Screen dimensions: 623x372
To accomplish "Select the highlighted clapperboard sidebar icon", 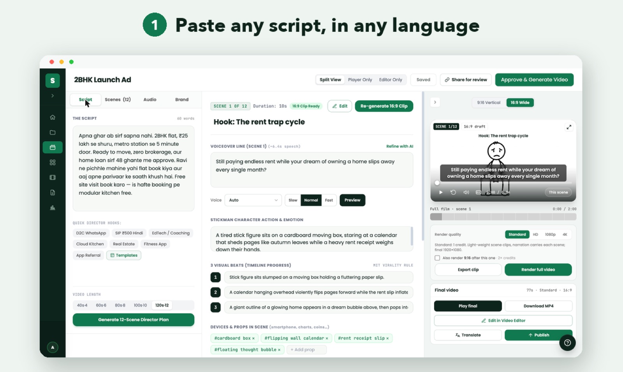I will click(53, 147).
